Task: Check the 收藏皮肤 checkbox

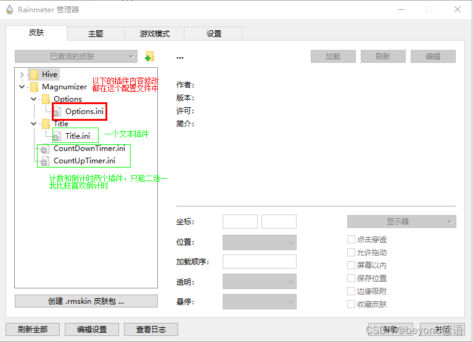Action: tap(351, 304)
